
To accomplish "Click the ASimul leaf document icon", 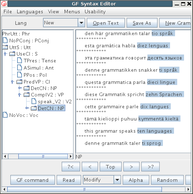I will 19,67.
